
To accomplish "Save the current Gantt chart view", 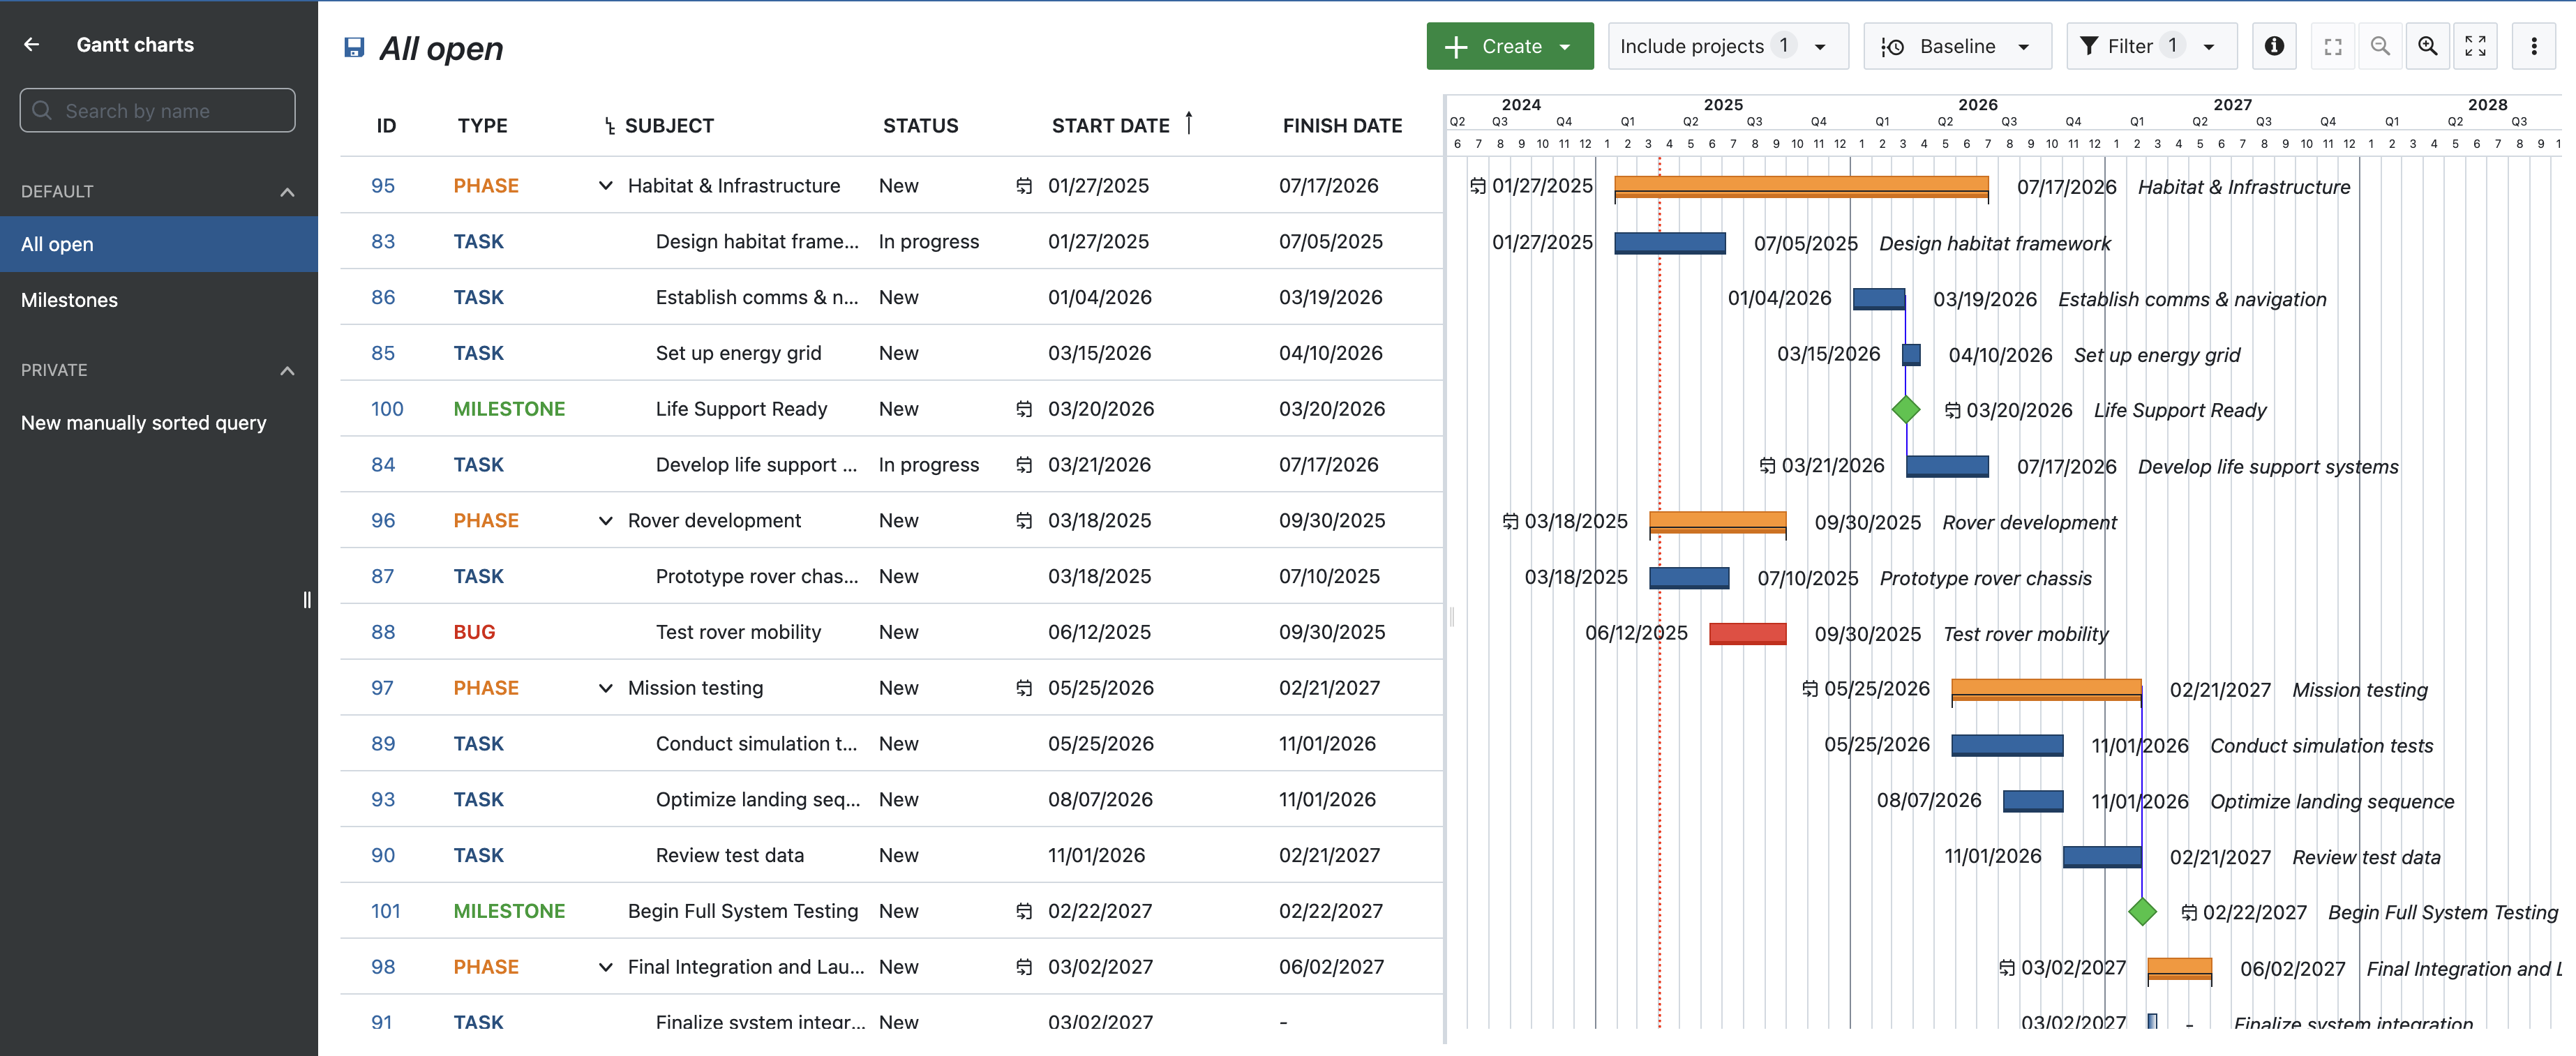I will tap(354, 47).
